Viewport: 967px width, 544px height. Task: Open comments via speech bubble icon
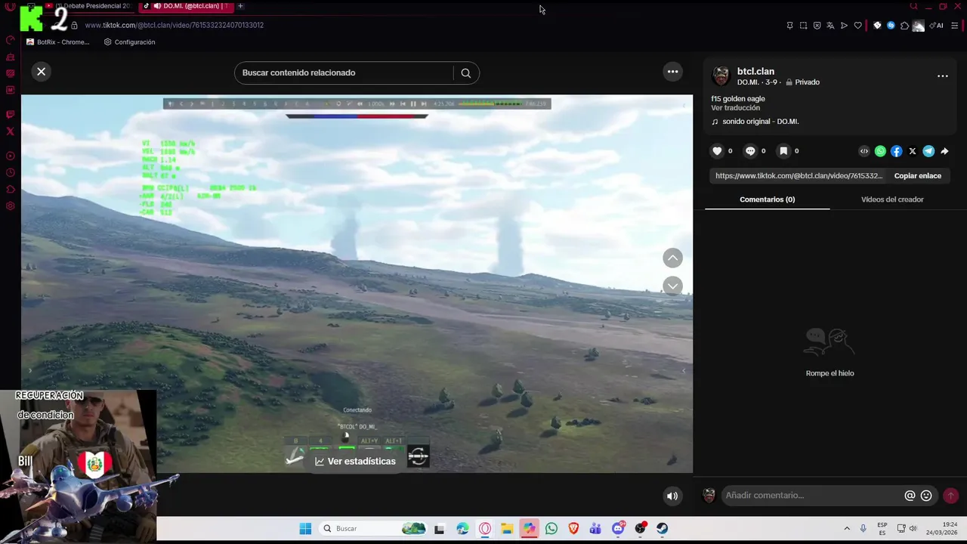(750, 151)
